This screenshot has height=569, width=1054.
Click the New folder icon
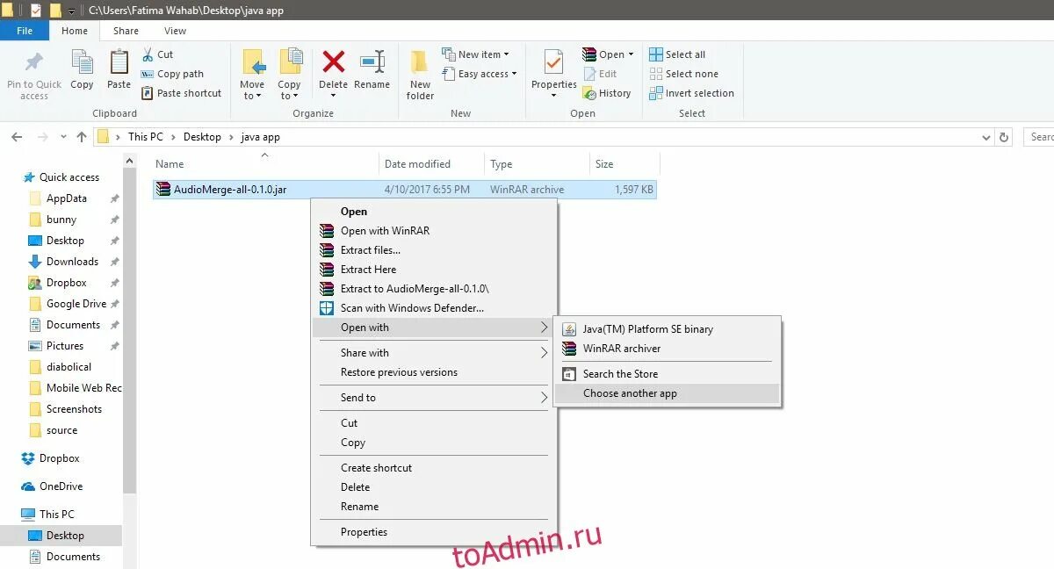[420, 63]
